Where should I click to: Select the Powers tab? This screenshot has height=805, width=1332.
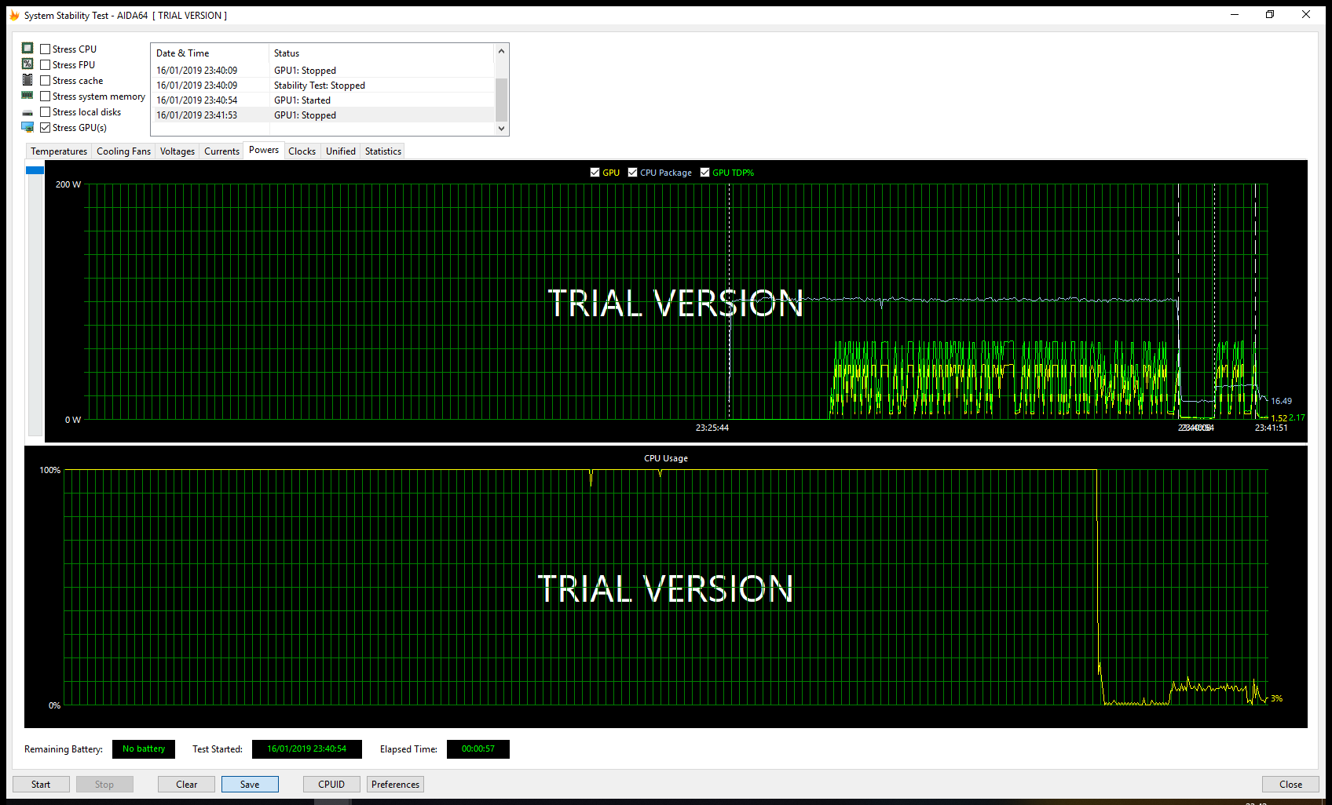264,150
